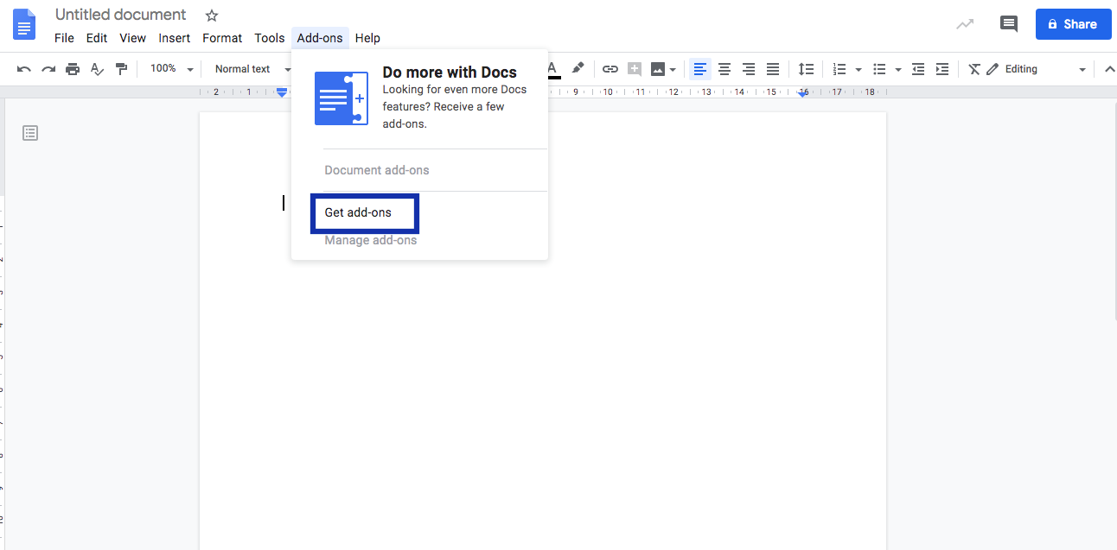This screenshot has height=550, width=1117.
Task: Open the Editing mode dropdown
Action: [1036, 69]
